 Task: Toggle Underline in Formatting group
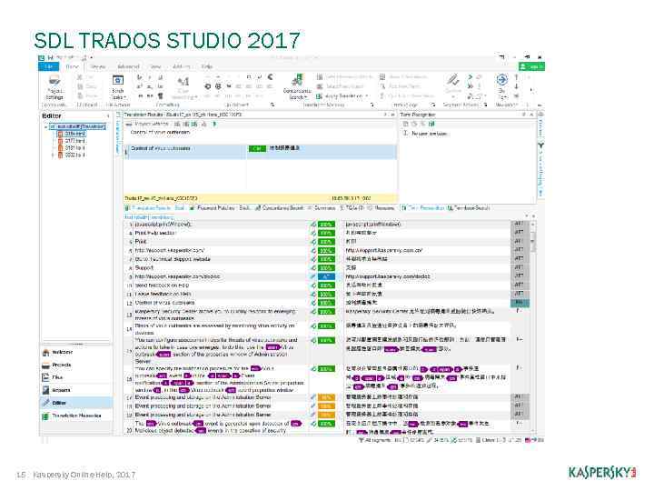160,77
